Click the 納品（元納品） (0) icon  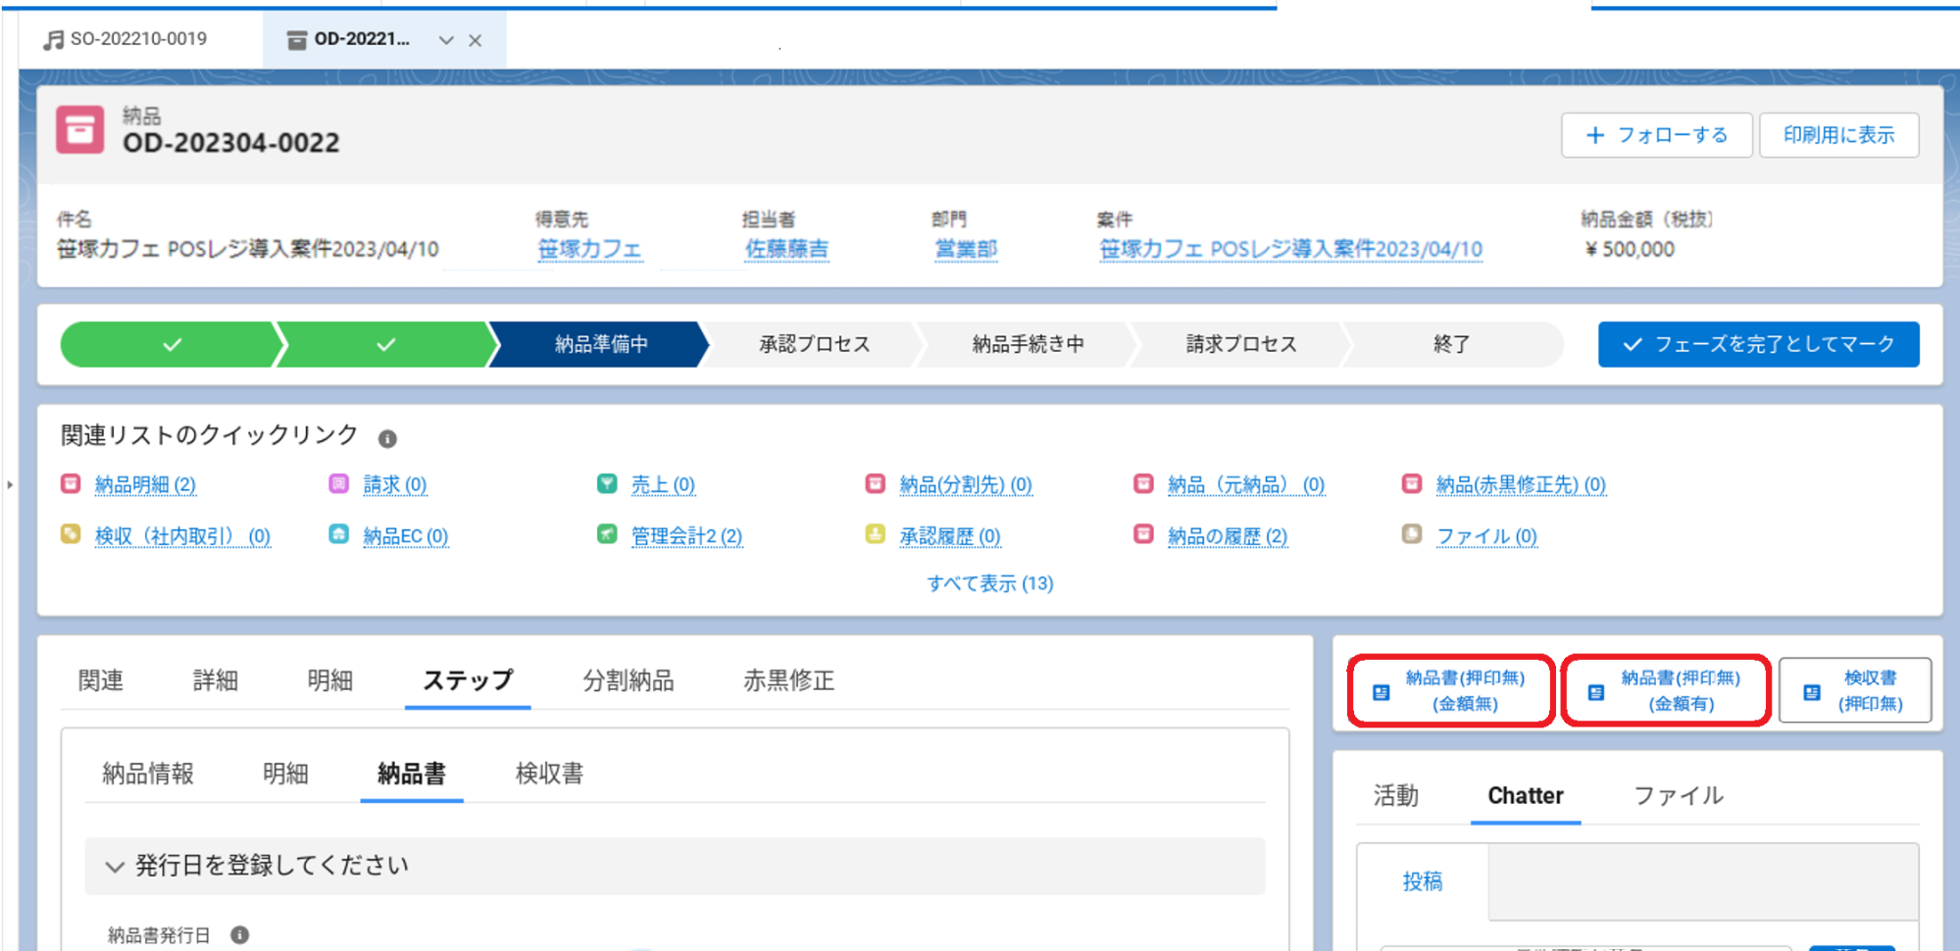1143,483
